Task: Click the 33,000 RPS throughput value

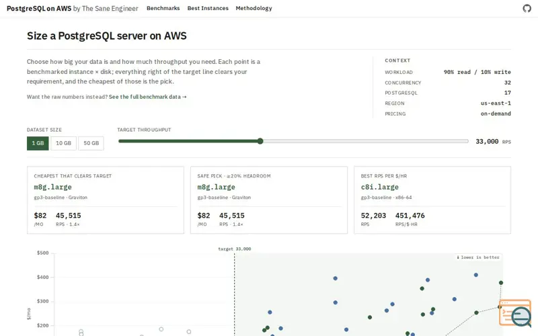Action: (493, 141)
